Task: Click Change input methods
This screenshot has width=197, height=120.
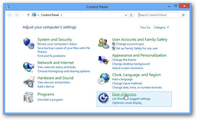Action: [x=127, y=83]
